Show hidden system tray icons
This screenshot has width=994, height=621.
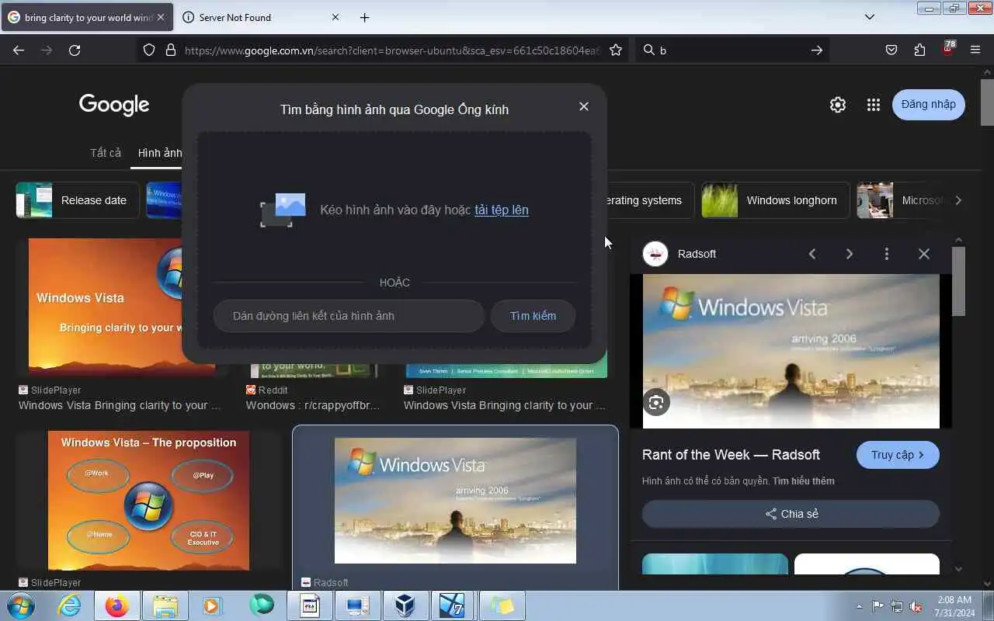pyautogui.click(x=859, y=606)
